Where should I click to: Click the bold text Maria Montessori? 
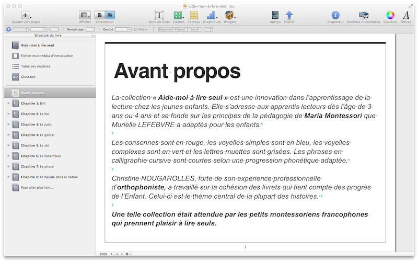333,116
